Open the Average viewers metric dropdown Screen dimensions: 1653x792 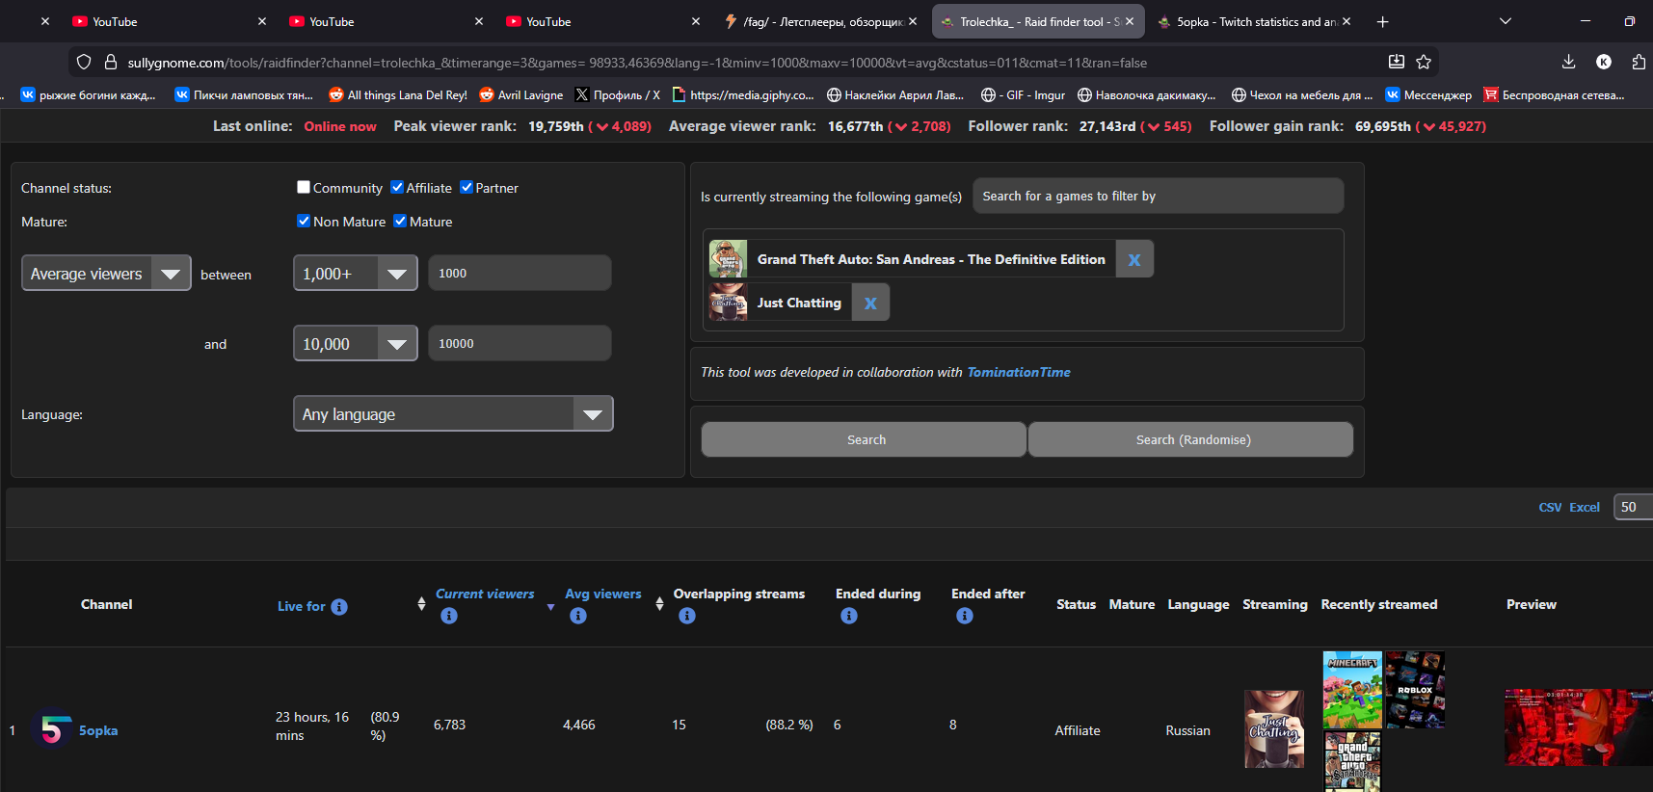(x=106, y=274)
